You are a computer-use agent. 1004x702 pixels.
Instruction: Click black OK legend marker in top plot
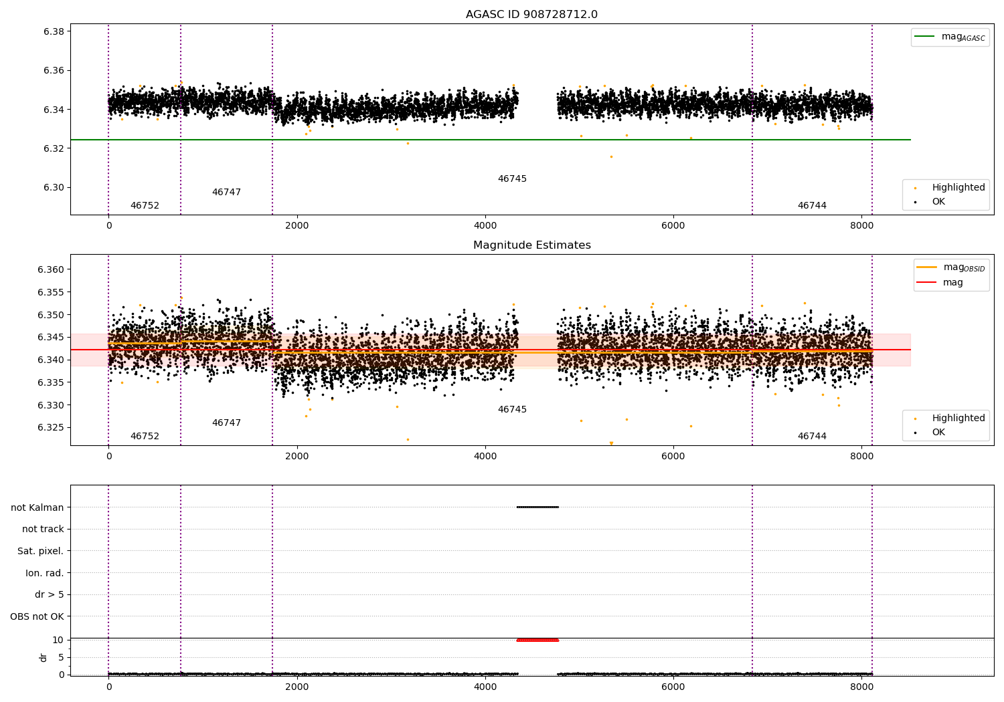click(x=915, y=202)
